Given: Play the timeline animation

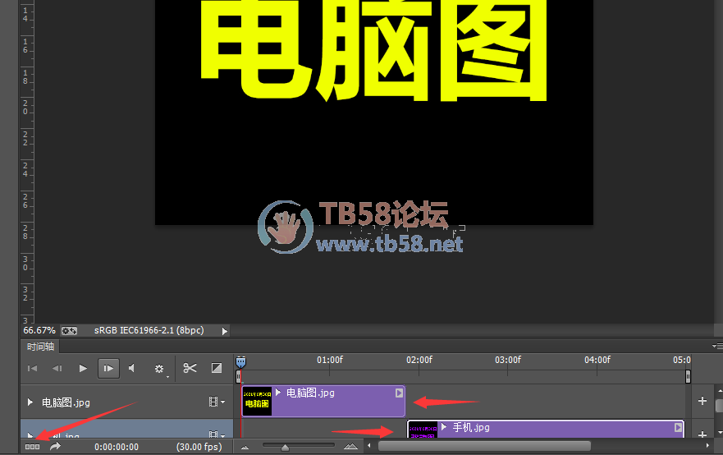Looking at the screenshot, I should coord(83,368).
